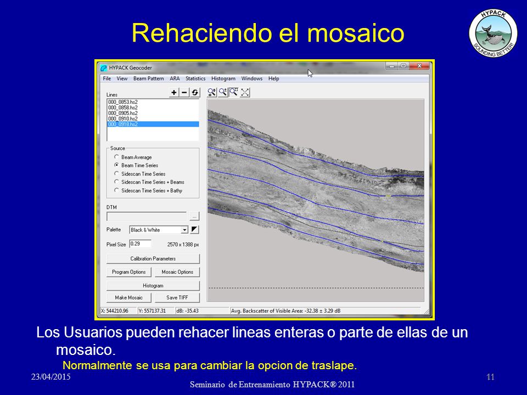Click the DTM browse ellipsis button
The width and height of the screenshot is (527, 395).
tap(194, 217)
